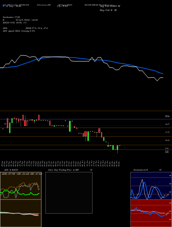Screen dimensions: 172x227
Task: Click the 'Intra Day Trading Price & MR' title
Action: coord(64,170)
